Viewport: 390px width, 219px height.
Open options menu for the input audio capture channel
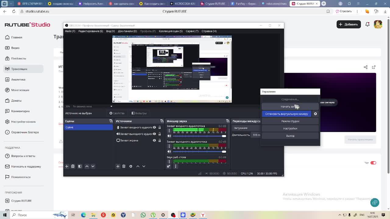click(169, 131)
